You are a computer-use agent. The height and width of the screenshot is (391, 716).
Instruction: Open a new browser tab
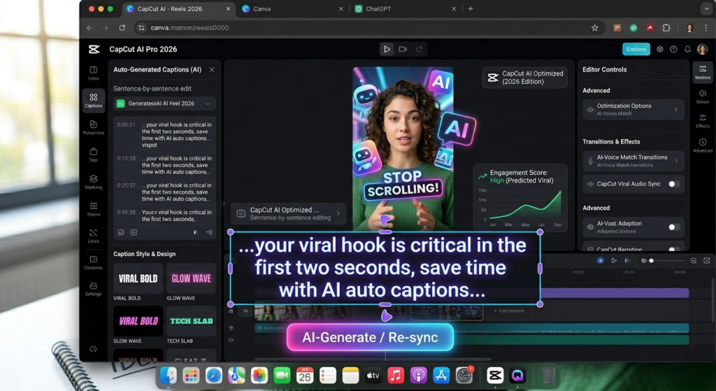point(471,8)
